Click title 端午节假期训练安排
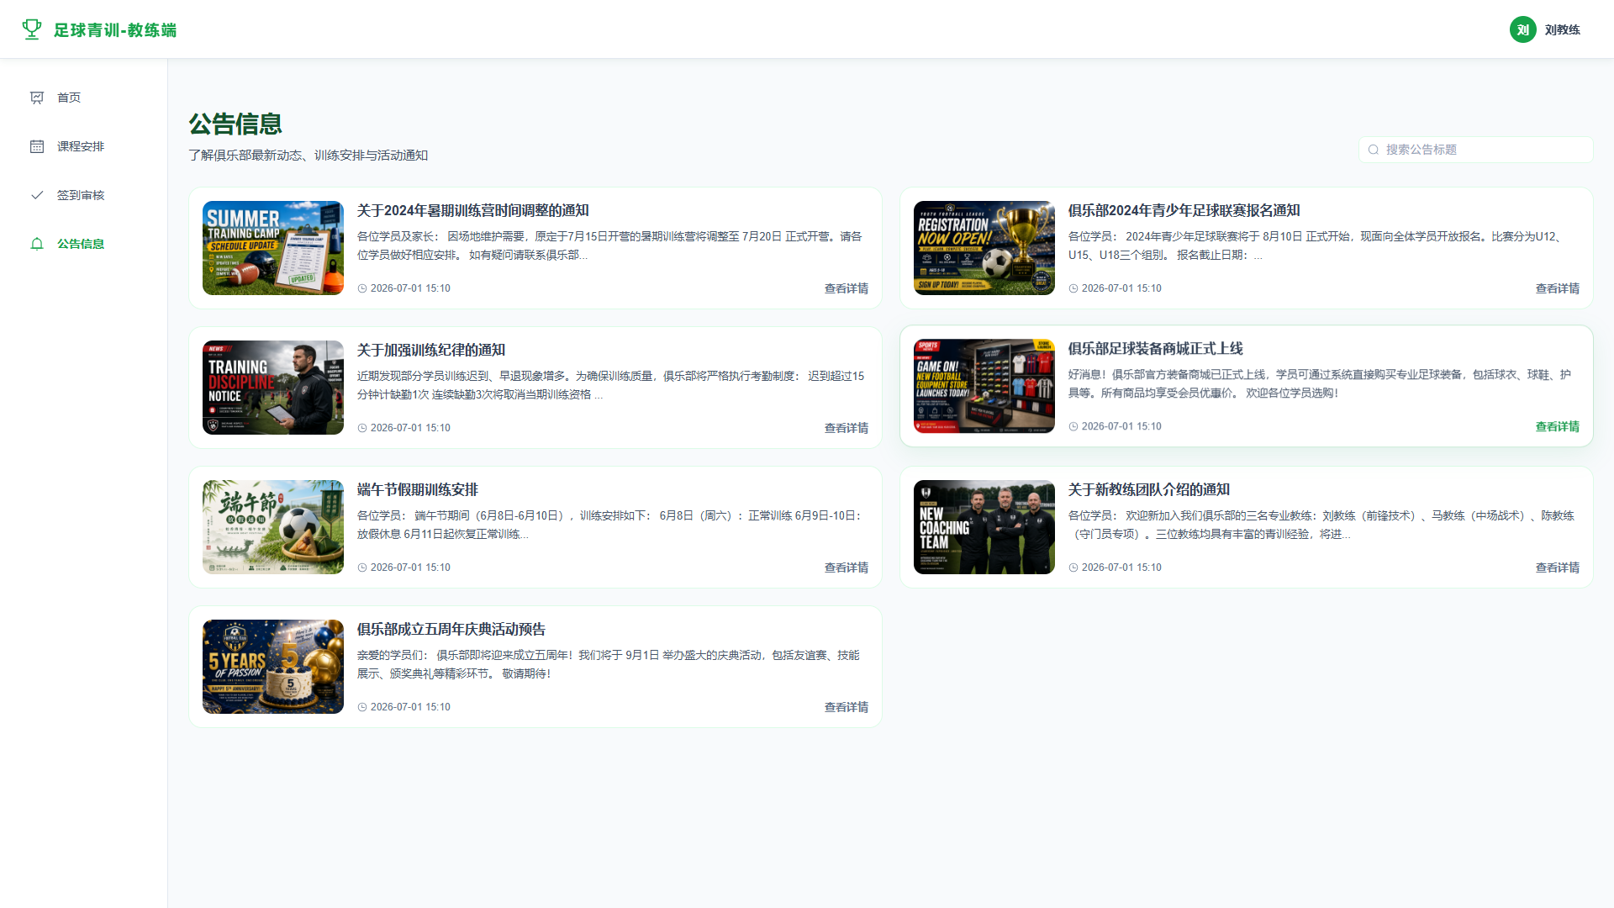This screenshot has height=908, width=1614. 418,489
